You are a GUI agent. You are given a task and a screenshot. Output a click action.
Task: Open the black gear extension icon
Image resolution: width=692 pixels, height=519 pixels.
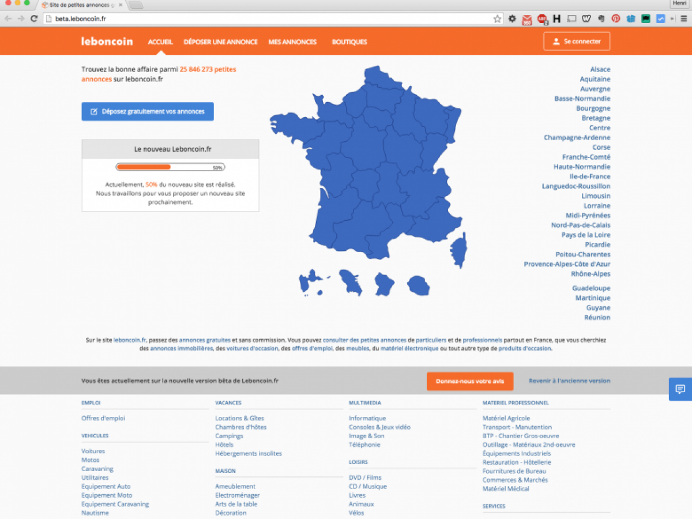point(512,18)
